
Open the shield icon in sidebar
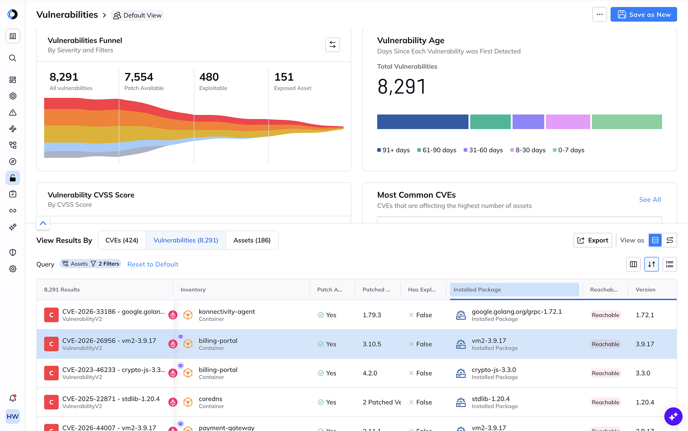[13, 252]
